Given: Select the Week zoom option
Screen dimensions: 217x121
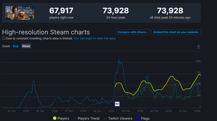Looking at the screenshot, I should tap(26, 46).
